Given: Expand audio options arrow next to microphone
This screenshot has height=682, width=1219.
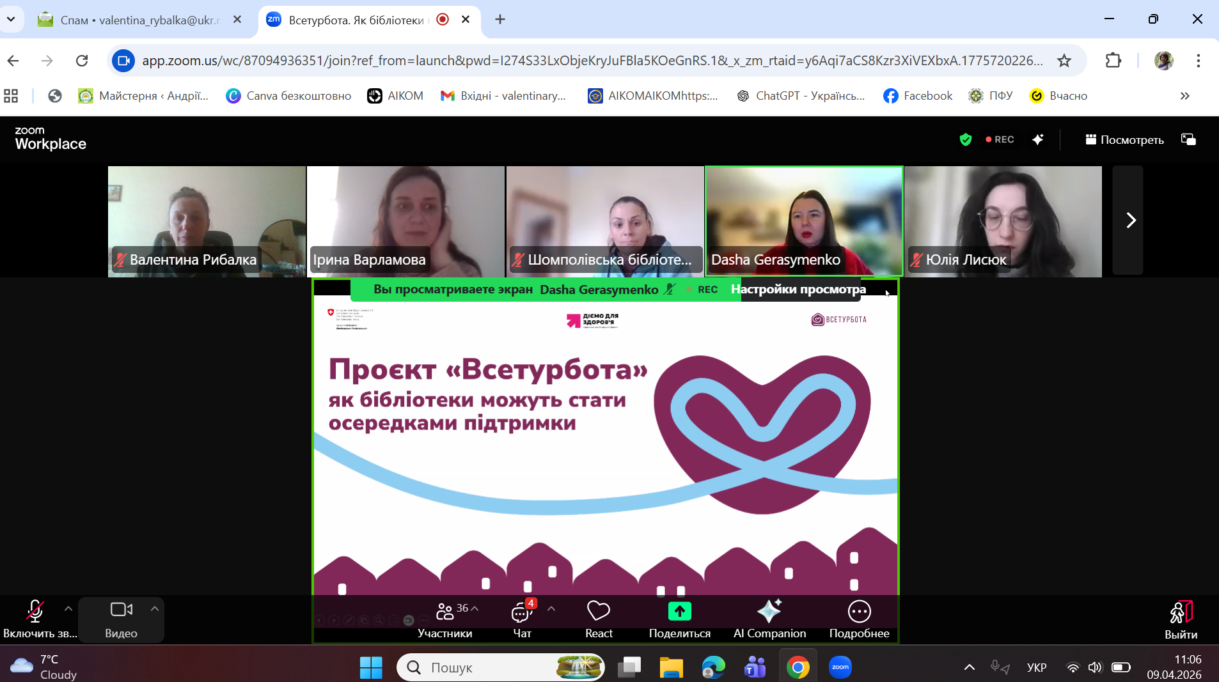Looking at the screenshot, I should pos(68,608).
